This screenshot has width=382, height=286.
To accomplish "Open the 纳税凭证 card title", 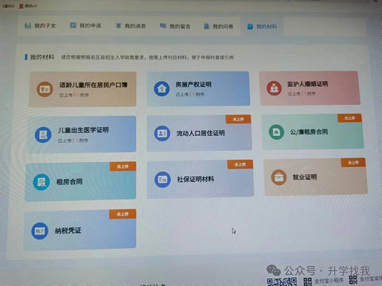I will tap(68, 230).
